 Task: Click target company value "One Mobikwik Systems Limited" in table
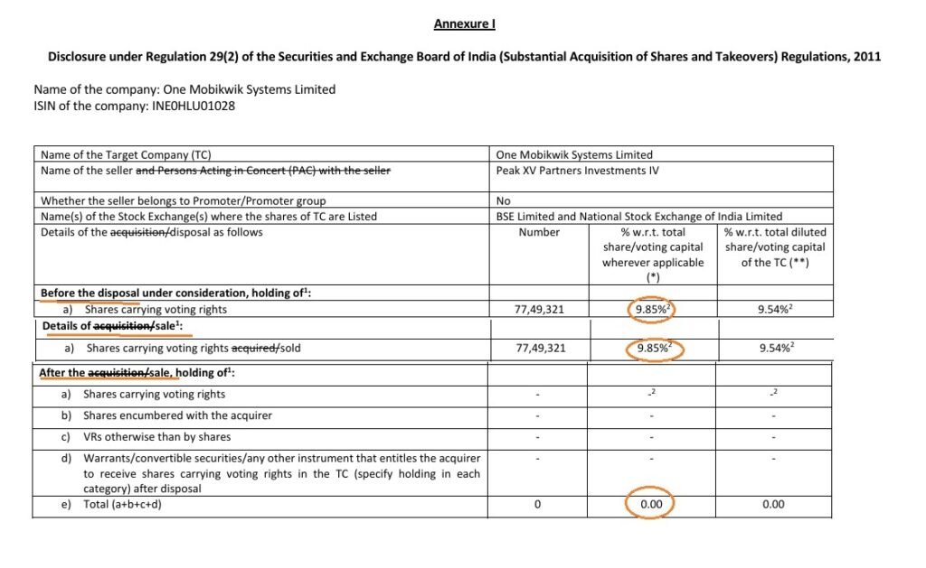pos(574,154)
